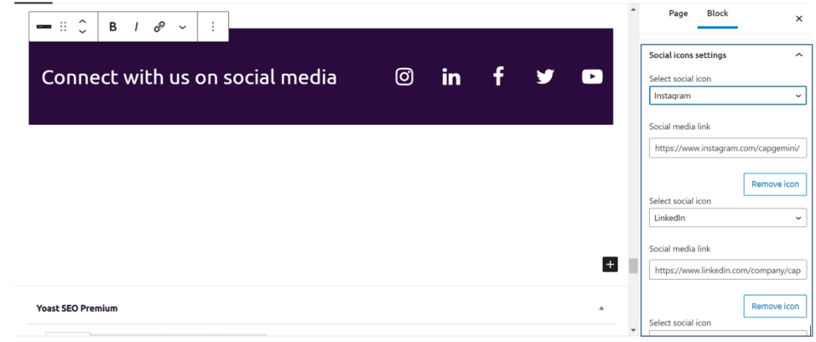The height and width of the screenshot is (342, 816).
Task: Click the LinkedIn icon in banner
Action: 451,77
